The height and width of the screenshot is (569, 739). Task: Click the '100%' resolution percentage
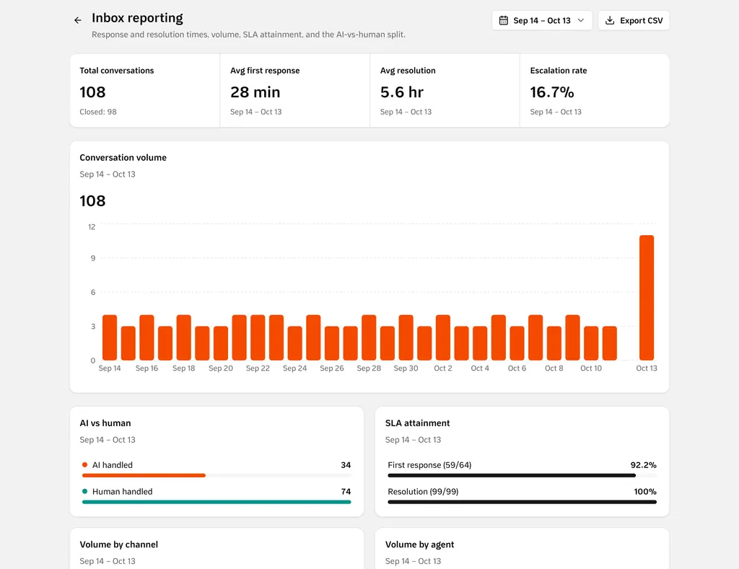(x=644, y=491)
